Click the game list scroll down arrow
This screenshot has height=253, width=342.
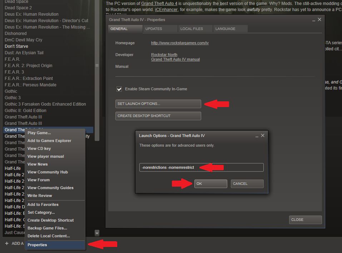pos(97,233)
